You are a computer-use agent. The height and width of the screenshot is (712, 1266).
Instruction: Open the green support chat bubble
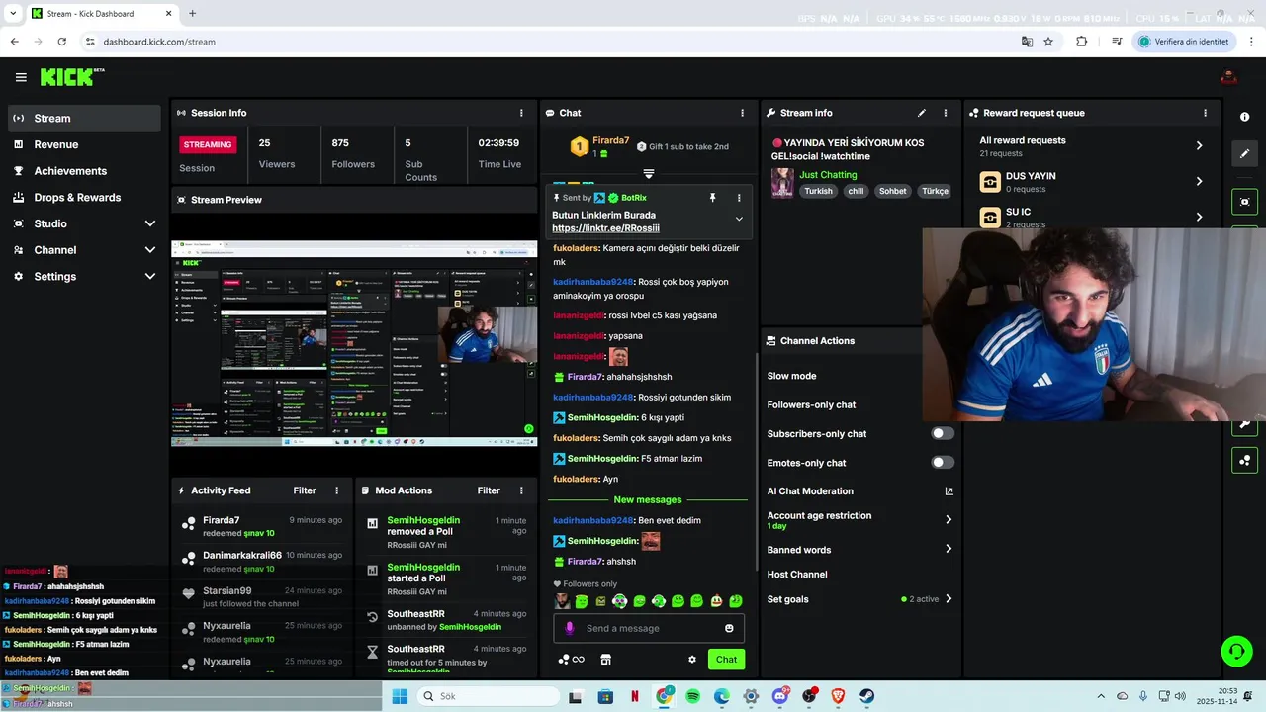(1236, 651)
